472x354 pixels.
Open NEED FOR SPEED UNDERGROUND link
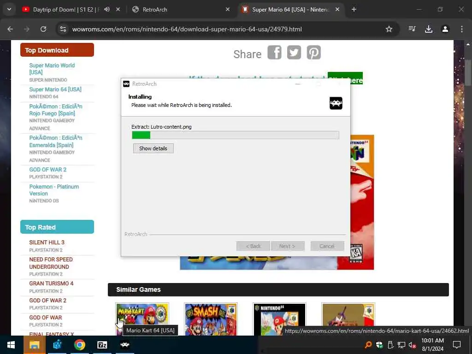coord(51,263)
